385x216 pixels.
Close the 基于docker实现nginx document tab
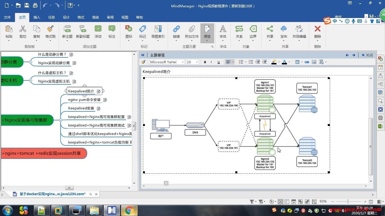[96, 194]
